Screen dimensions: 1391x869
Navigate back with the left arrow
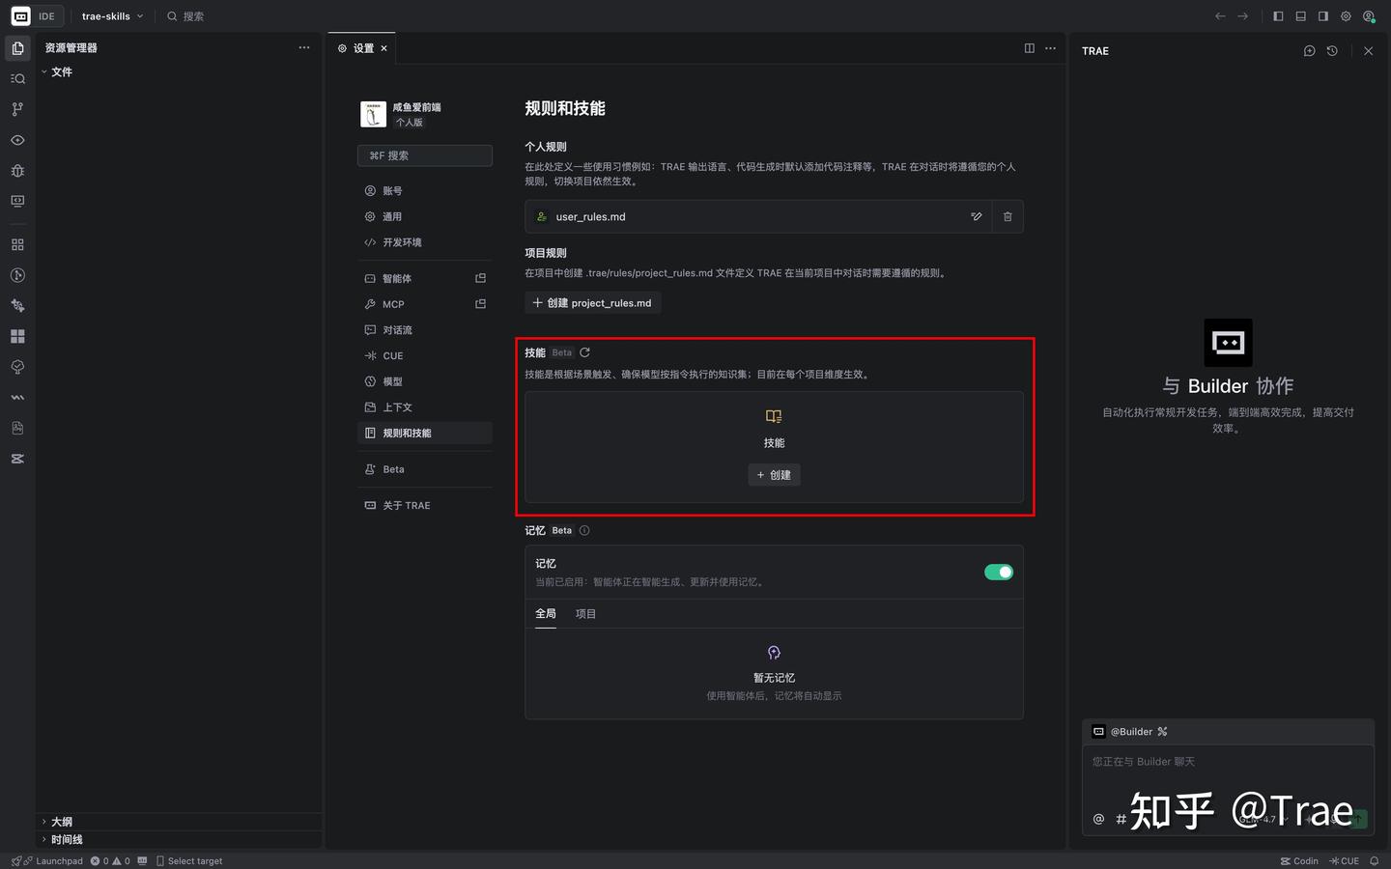(1220, 16)
